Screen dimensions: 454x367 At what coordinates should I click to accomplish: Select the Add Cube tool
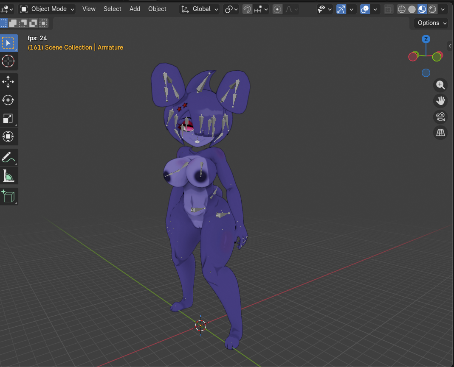point(8,197)
